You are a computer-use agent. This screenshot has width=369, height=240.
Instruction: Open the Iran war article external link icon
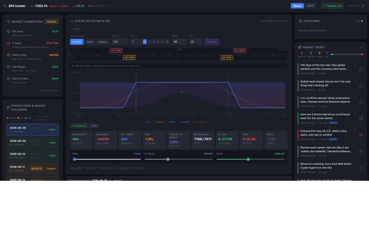(x=355, y=65)
